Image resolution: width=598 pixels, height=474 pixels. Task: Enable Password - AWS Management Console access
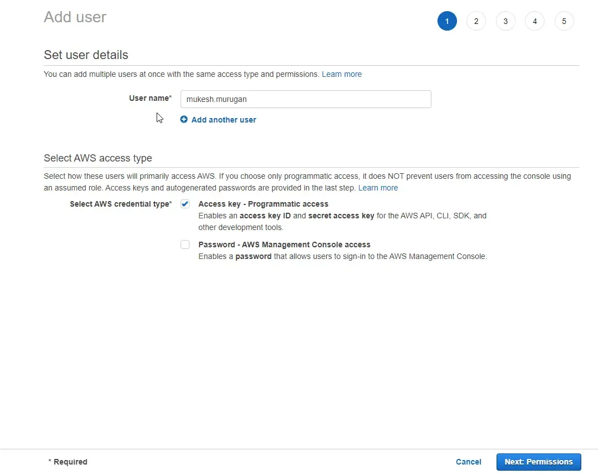(x=184, y=245)
